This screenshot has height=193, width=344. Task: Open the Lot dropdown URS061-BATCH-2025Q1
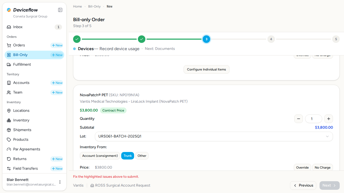214,136
